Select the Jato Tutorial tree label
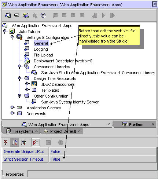The height and width of the screenshot is (179, 158). click(30, 32)
